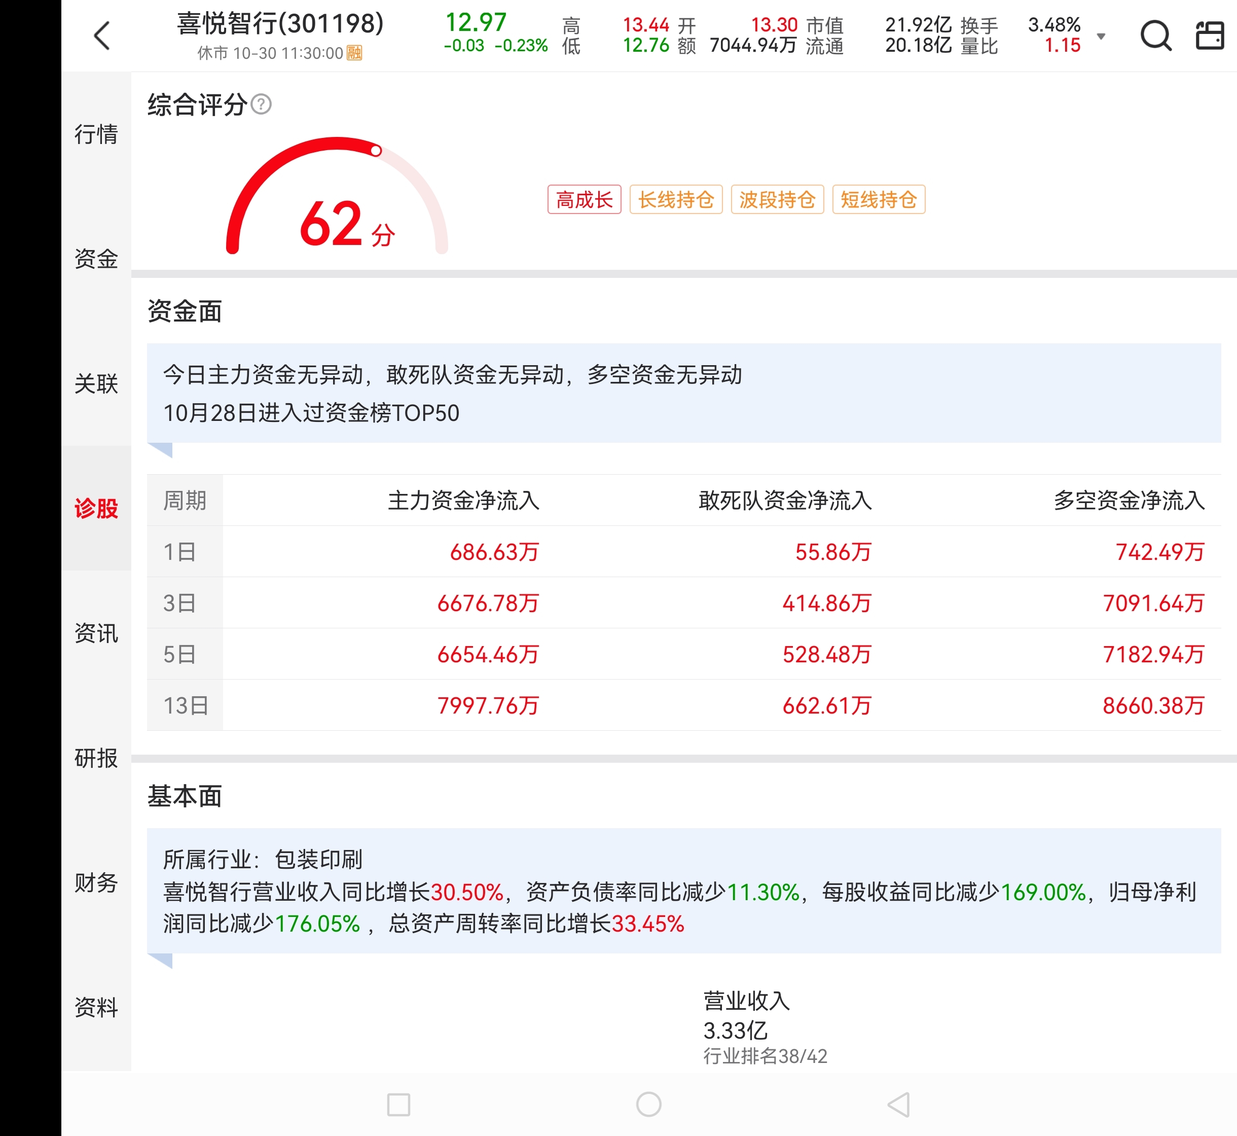The height and width of the screenshot is (1136, 1237).
Task: Go to the 财务 sidebar tab
Action: (96, 883)
